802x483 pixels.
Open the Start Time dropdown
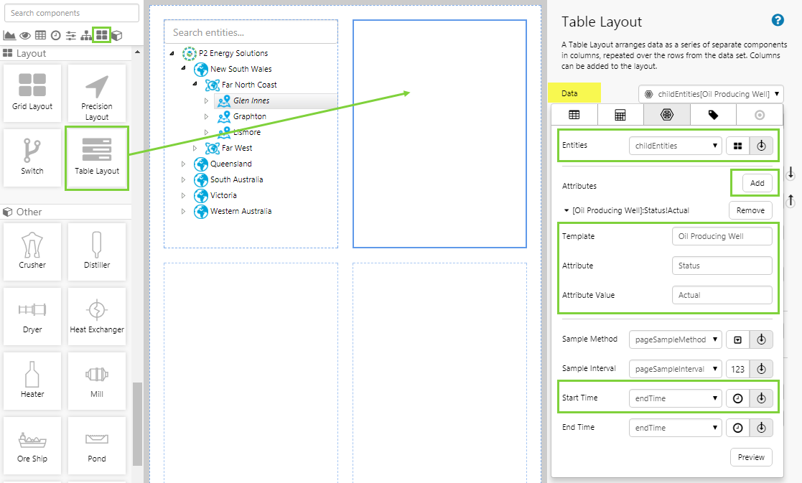675,398
